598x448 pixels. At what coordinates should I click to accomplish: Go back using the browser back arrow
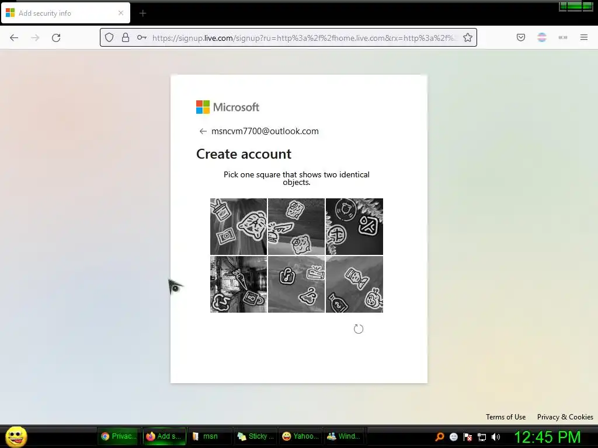[14, 38]
